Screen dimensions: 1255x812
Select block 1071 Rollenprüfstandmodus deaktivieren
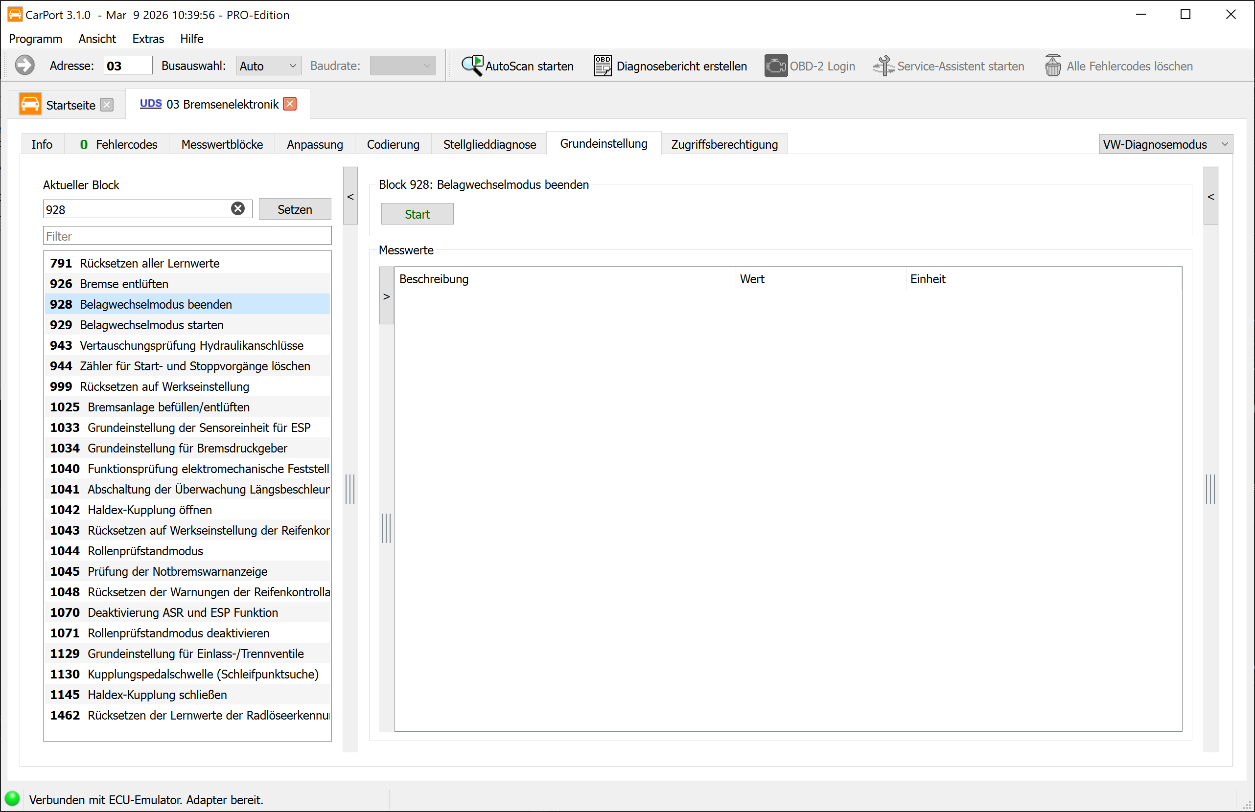click(x=187, y=633)
